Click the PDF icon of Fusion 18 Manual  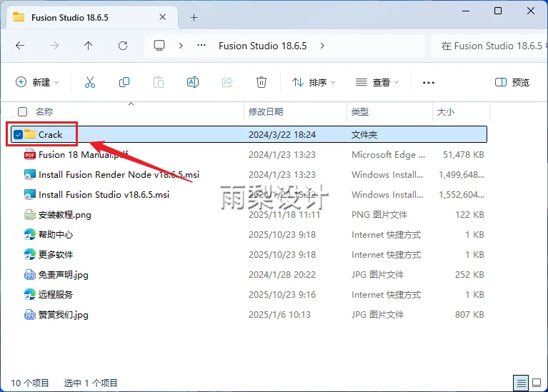pyautogui.click(x=30, y=154)
